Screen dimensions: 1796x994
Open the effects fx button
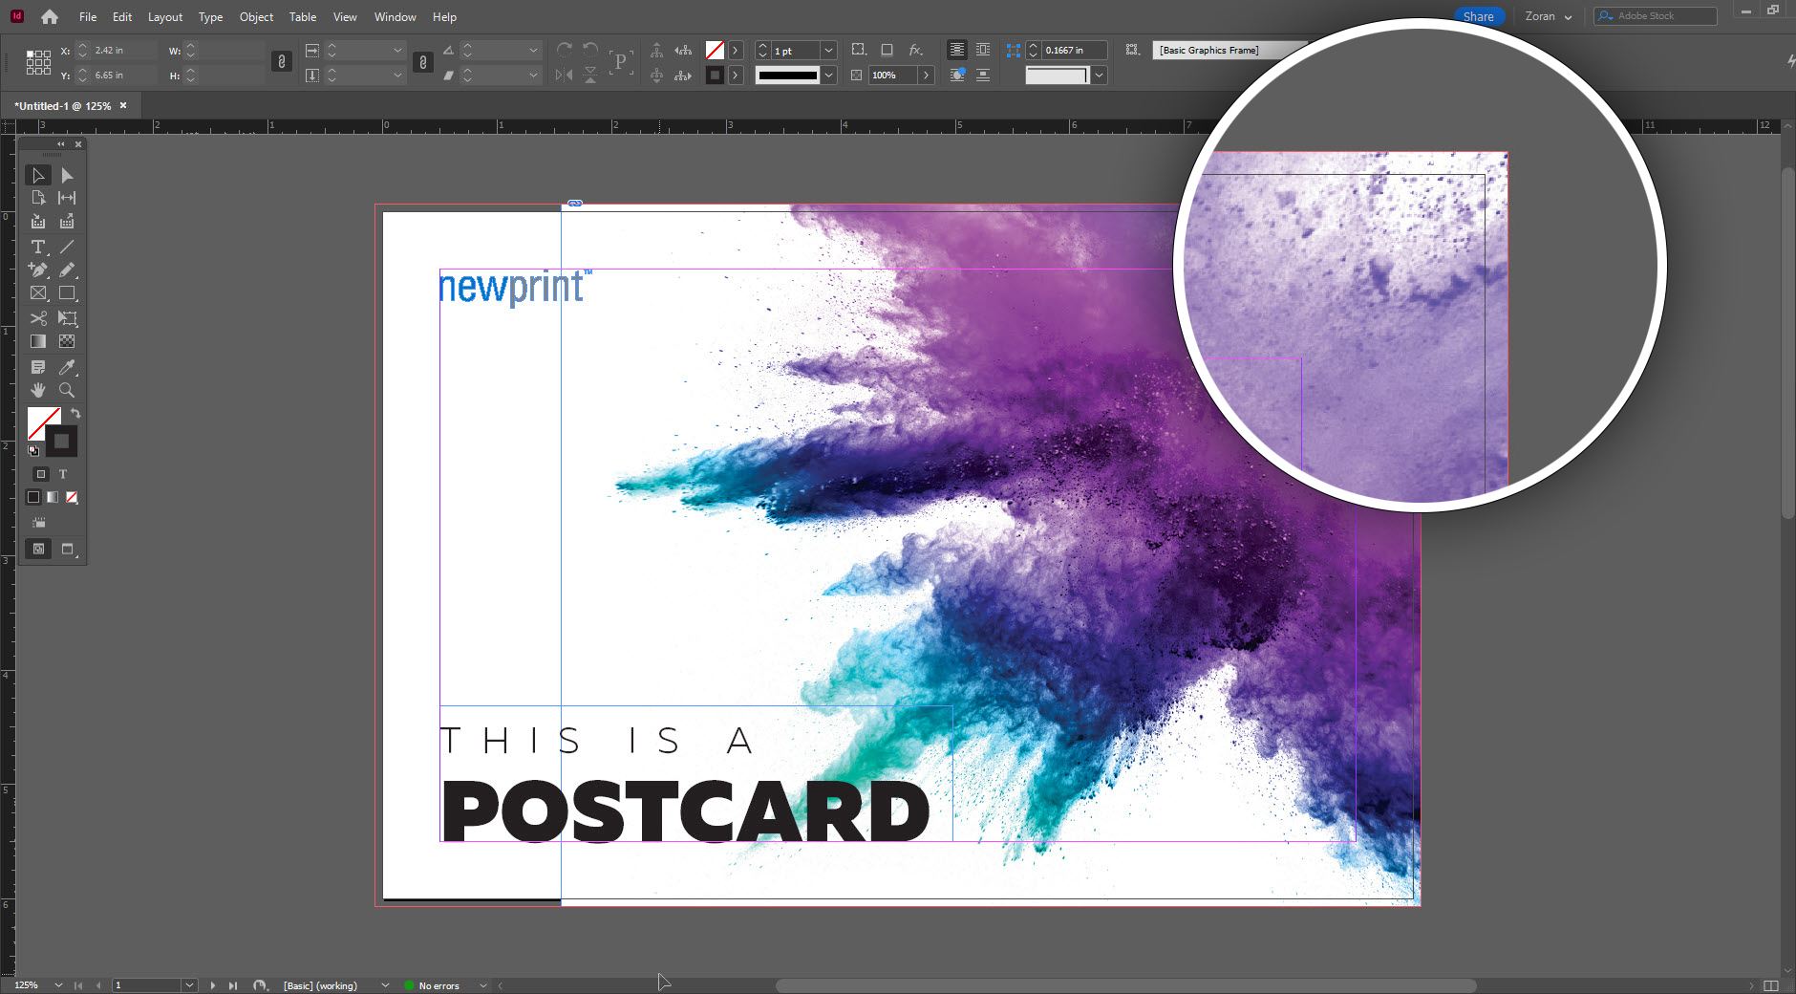(x=915, y=50)
